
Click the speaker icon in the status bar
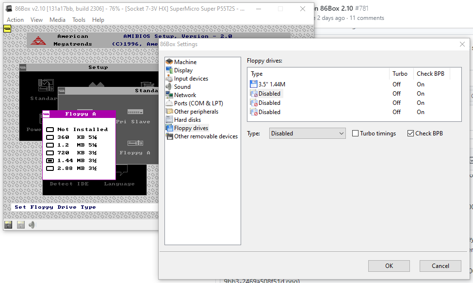(32, 224)
